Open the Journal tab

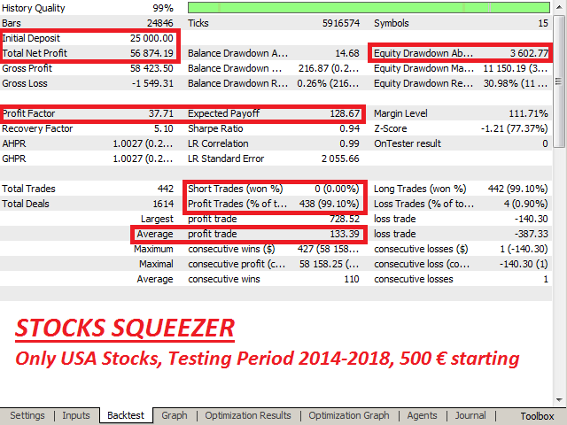470,415
